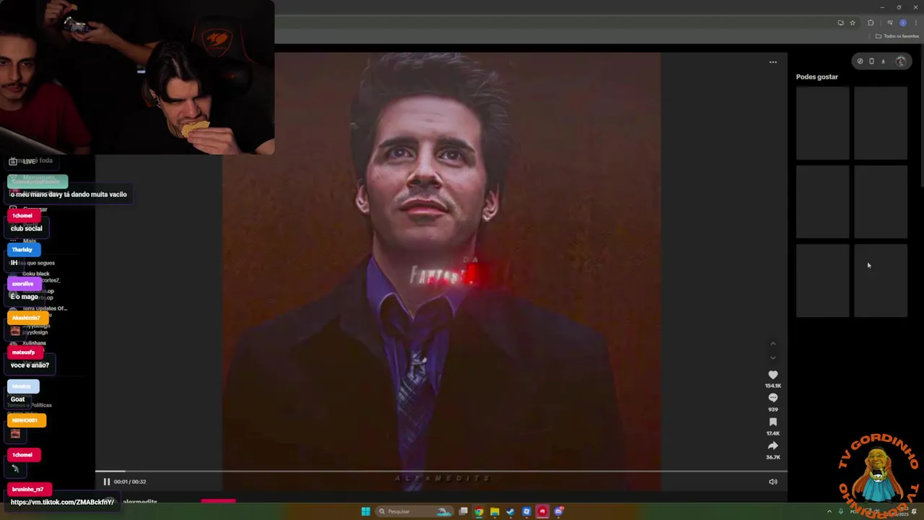Click the saved count 17.4K
924x520 pixels.
coord(773,433)
